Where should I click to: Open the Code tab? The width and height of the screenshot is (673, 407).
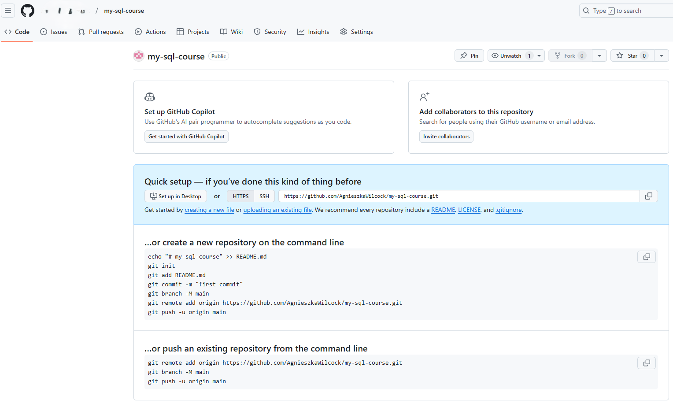tap(17, 32)
